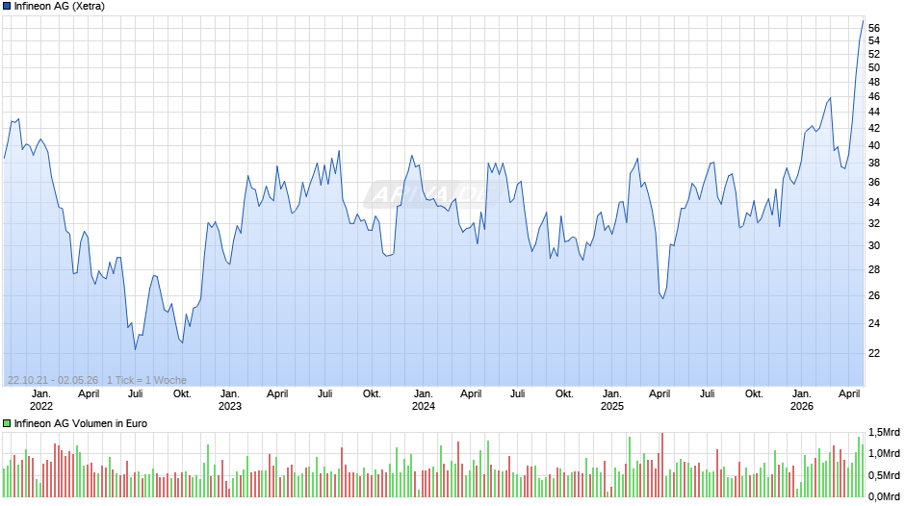Click the price axis value 26
This screenshot has width=905, height=506.
(874, 296)
